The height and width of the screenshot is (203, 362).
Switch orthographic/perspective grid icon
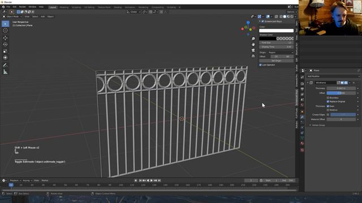tap(253, 56)
